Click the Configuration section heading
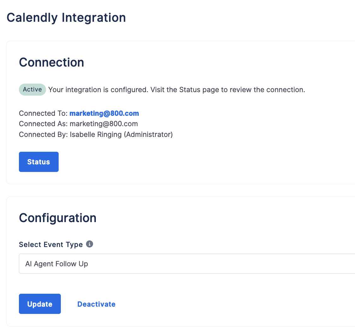 (58, 218)
